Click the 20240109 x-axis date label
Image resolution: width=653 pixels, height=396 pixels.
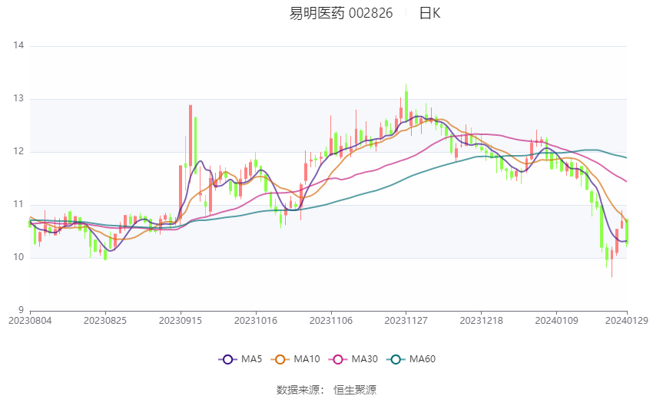coord(557,321)
